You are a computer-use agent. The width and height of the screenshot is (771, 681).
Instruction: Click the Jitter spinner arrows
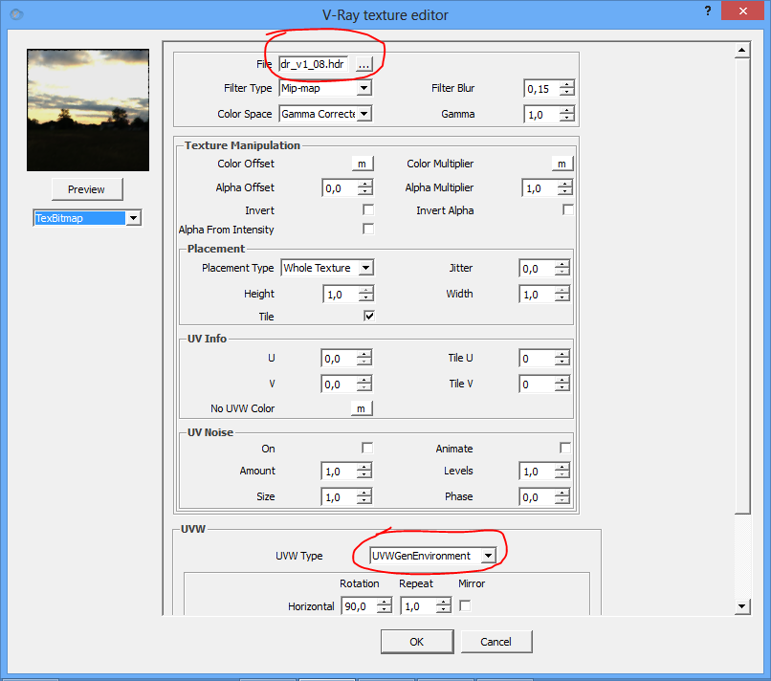click(562, 269)
